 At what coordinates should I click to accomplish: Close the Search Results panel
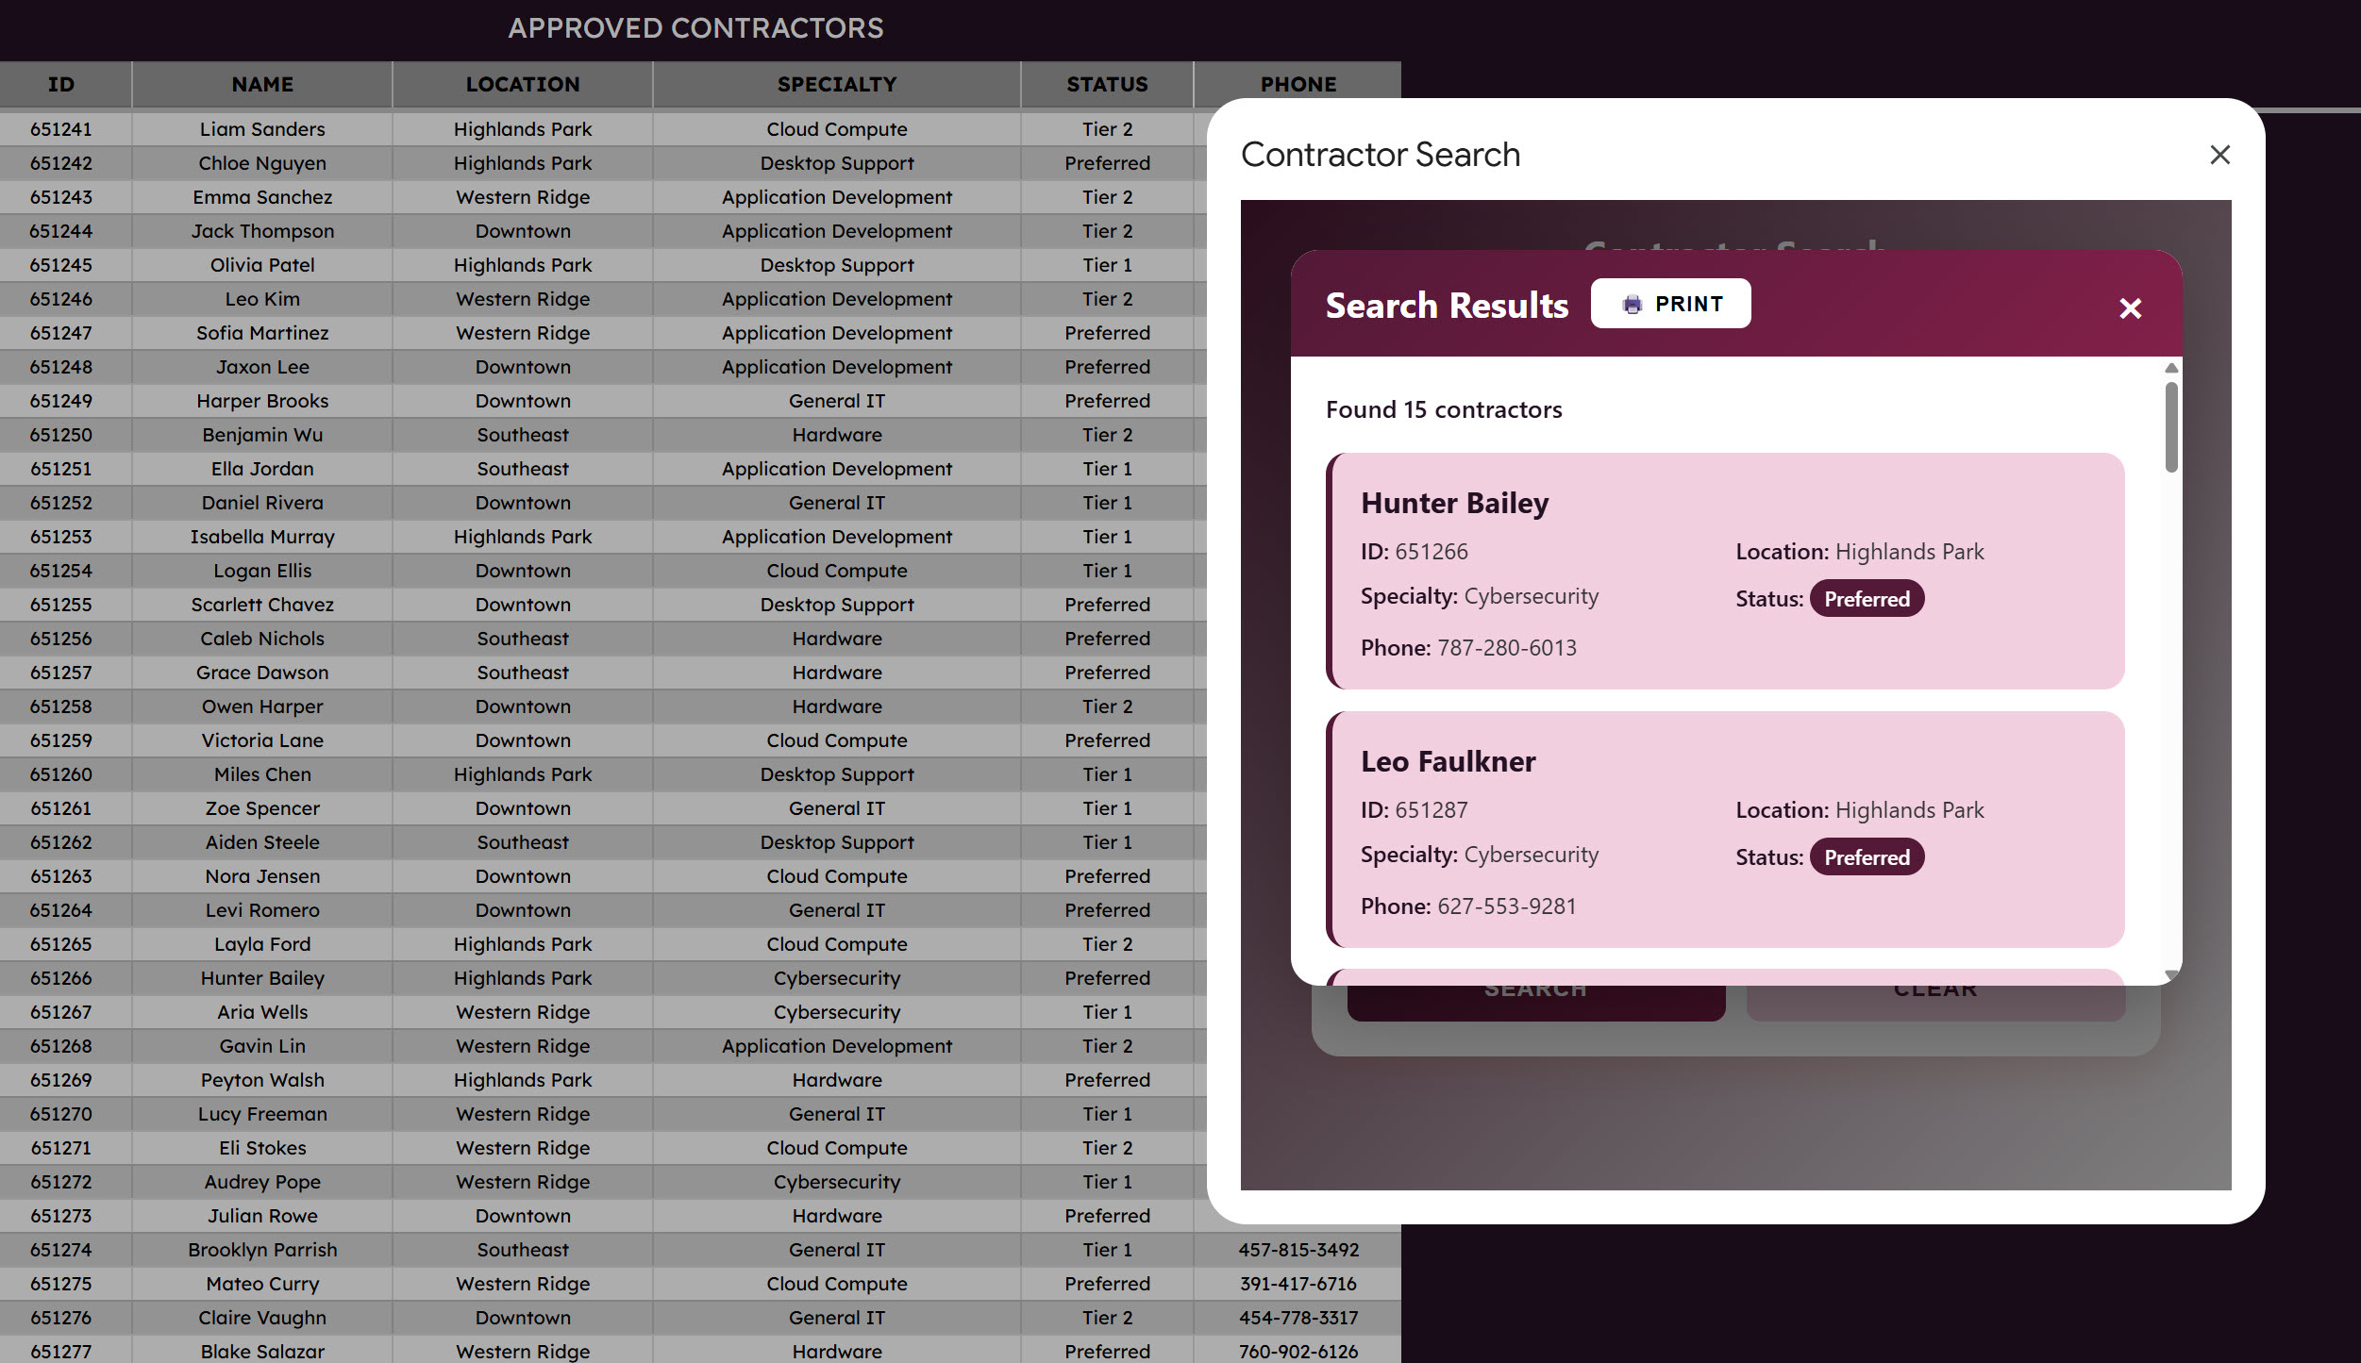(x=2130, y=308)
